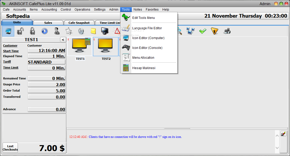Click the red warning triangle toolbar icon

point(117,31)
